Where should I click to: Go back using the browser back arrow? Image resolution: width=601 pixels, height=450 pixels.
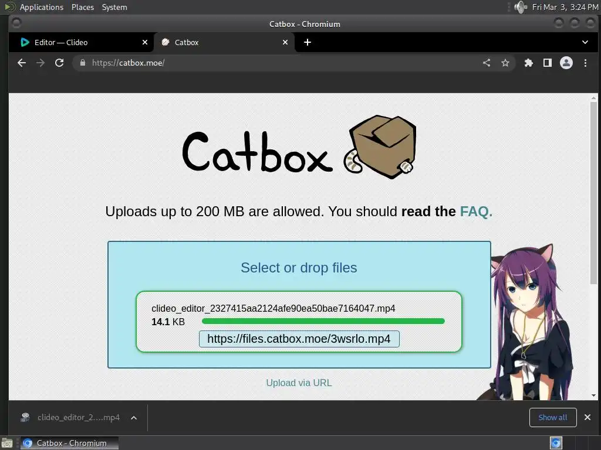click(22, 63)
